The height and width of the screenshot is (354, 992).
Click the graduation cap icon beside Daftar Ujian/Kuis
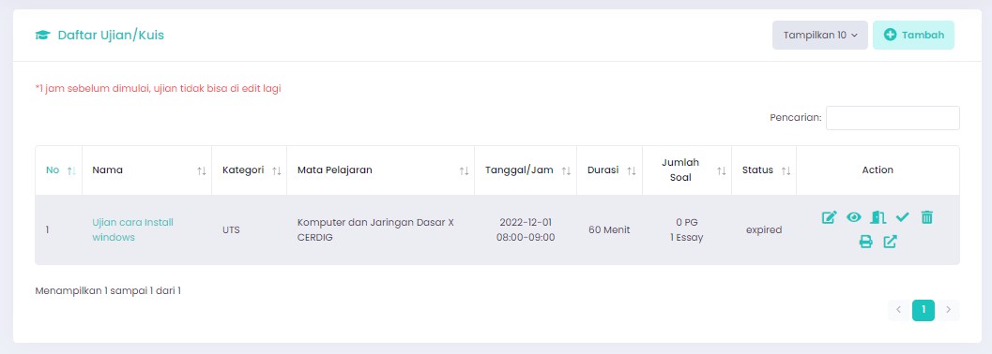[x=42, y=36]
